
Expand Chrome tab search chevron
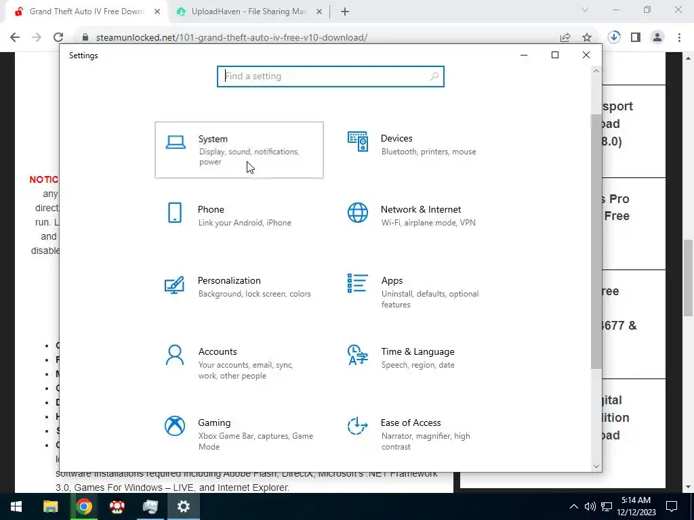pos(585,9)
